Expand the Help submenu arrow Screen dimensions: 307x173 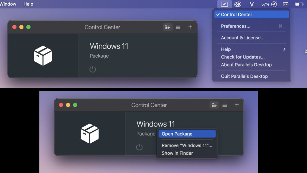pos(284,49)
